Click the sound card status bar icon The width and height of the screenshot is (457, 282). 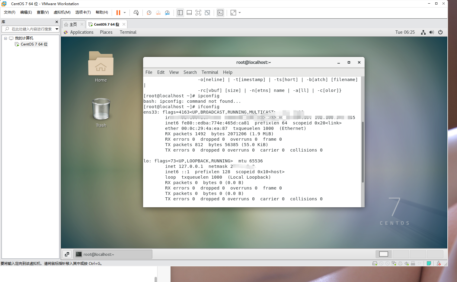click(x=407, y=263)
